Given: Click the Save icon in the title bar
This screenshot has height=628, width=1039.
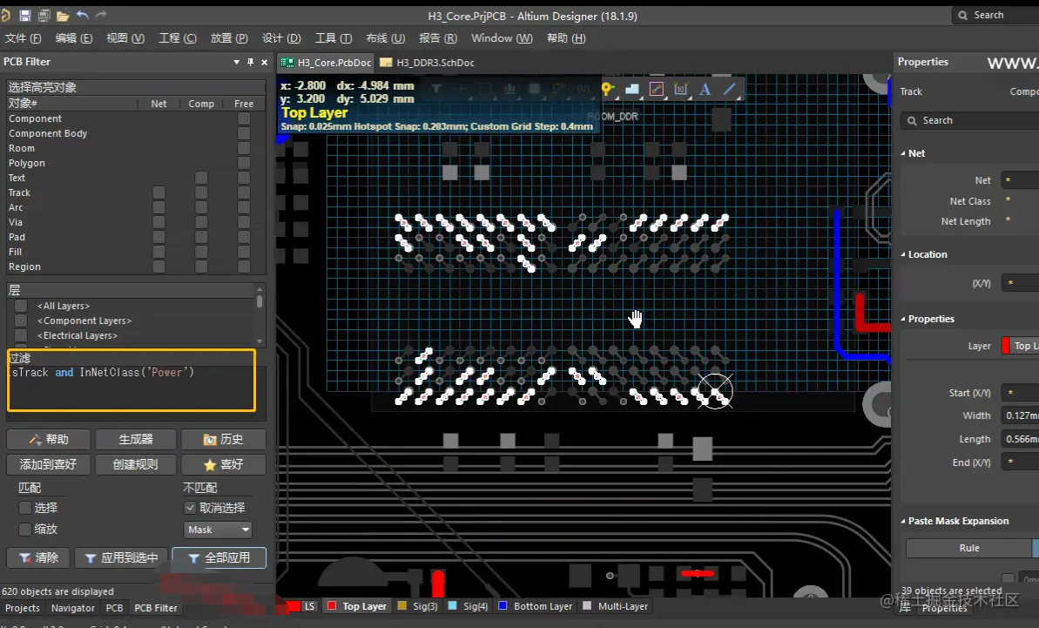Looking at the screenshot, I should pos(24,14).
